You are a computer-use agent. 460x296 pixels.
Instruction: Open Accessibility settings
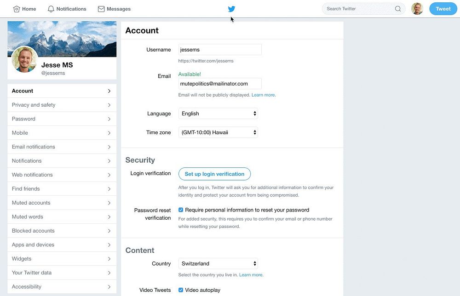(62, 287)
